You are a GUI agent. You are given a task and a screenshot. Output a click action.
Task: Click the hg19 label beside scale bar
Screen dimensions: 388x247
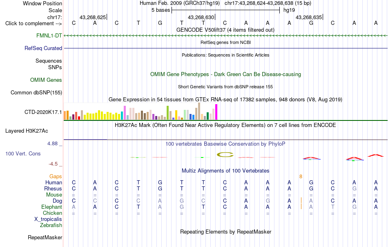[x=289, y=10]
